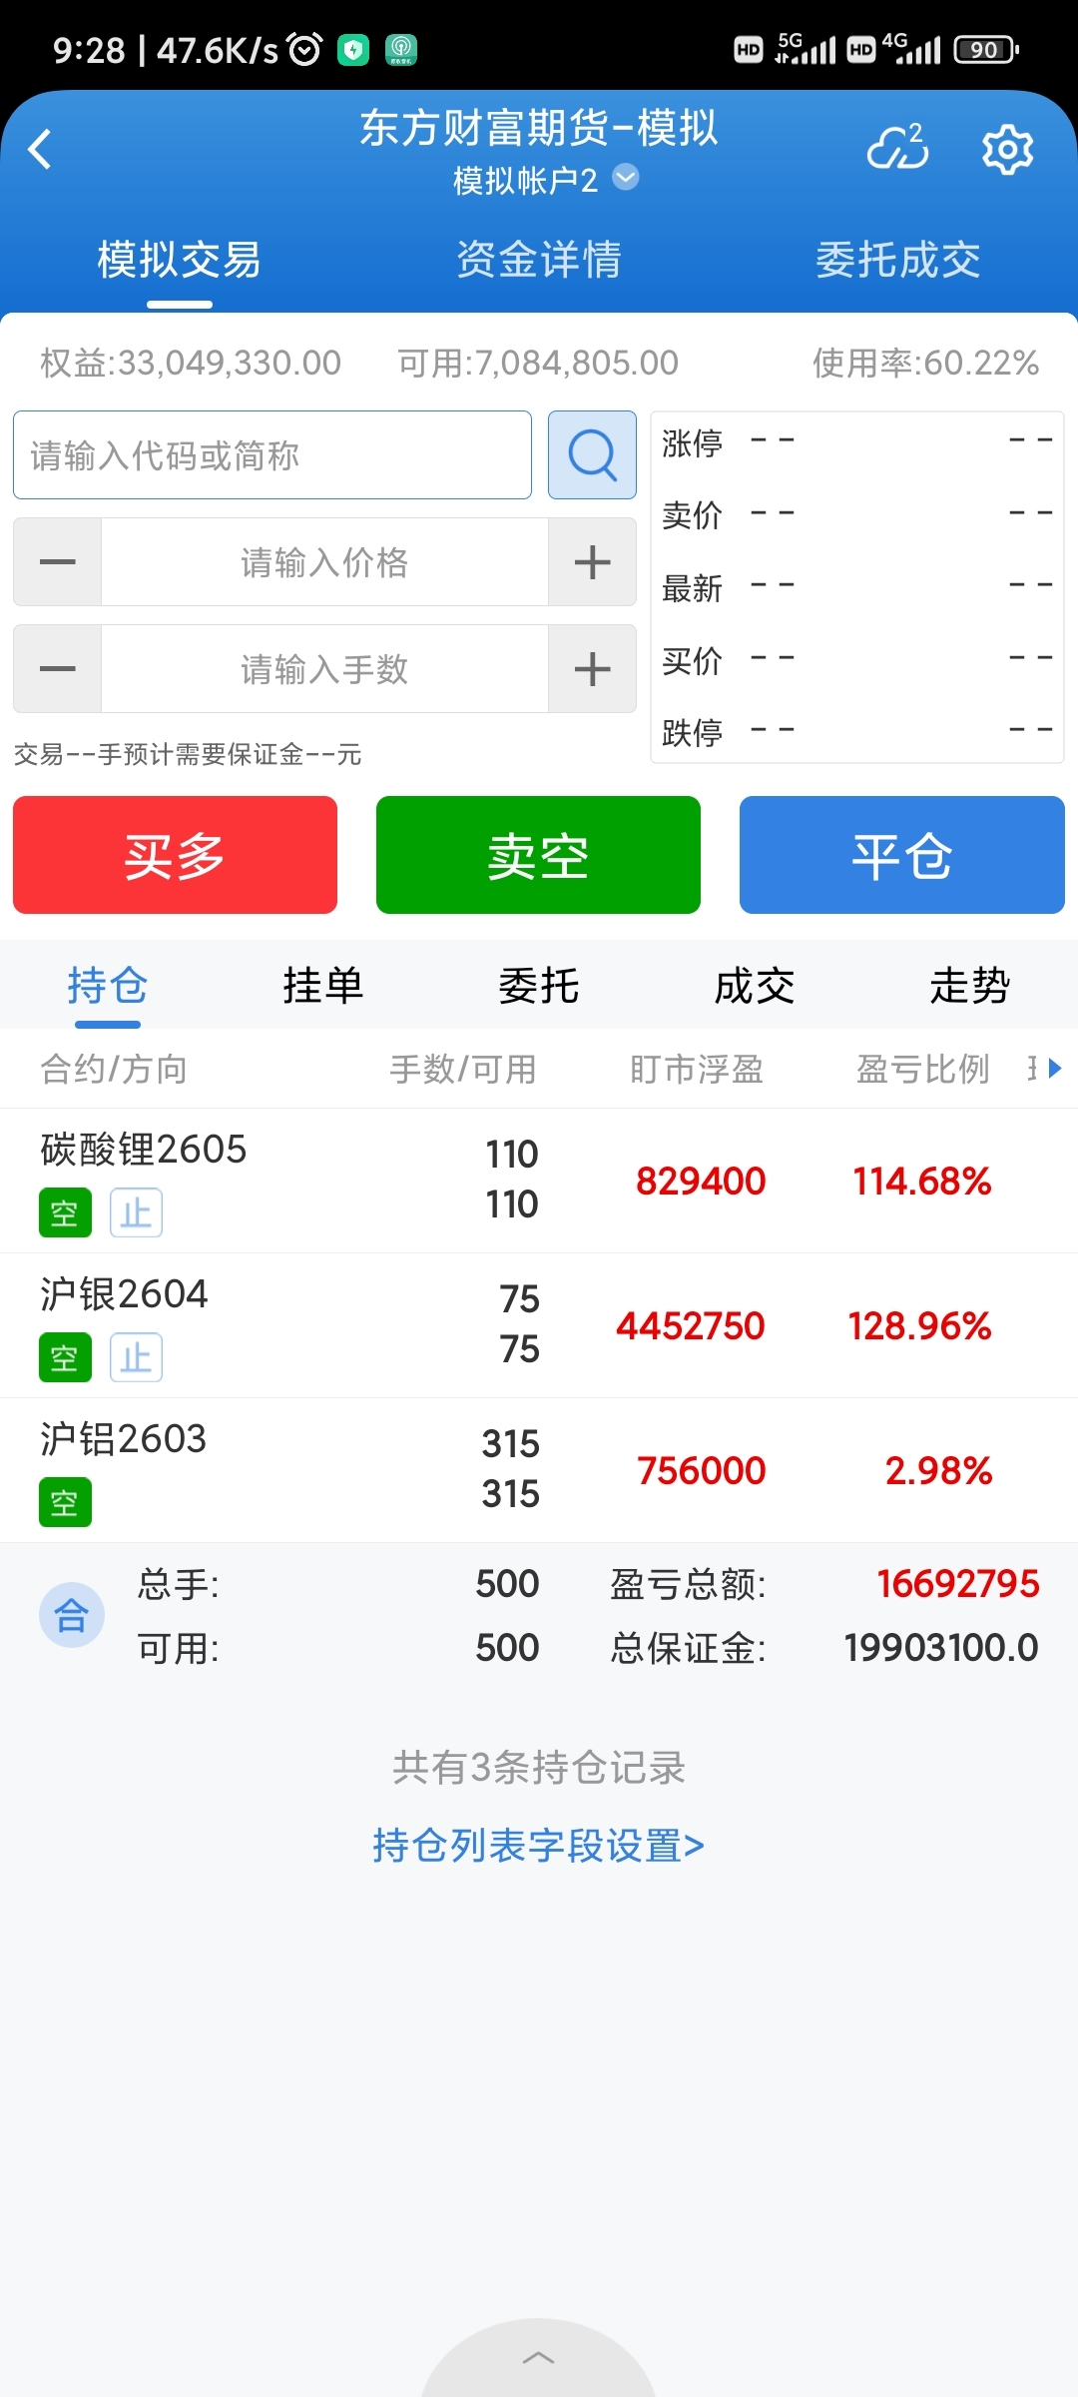Expand more columns with blue arrow

click(1054, 1069)
